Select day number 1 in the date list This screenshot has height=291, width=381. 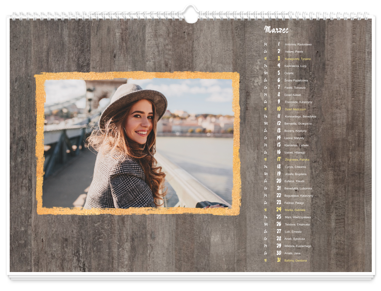click(278, 44)
